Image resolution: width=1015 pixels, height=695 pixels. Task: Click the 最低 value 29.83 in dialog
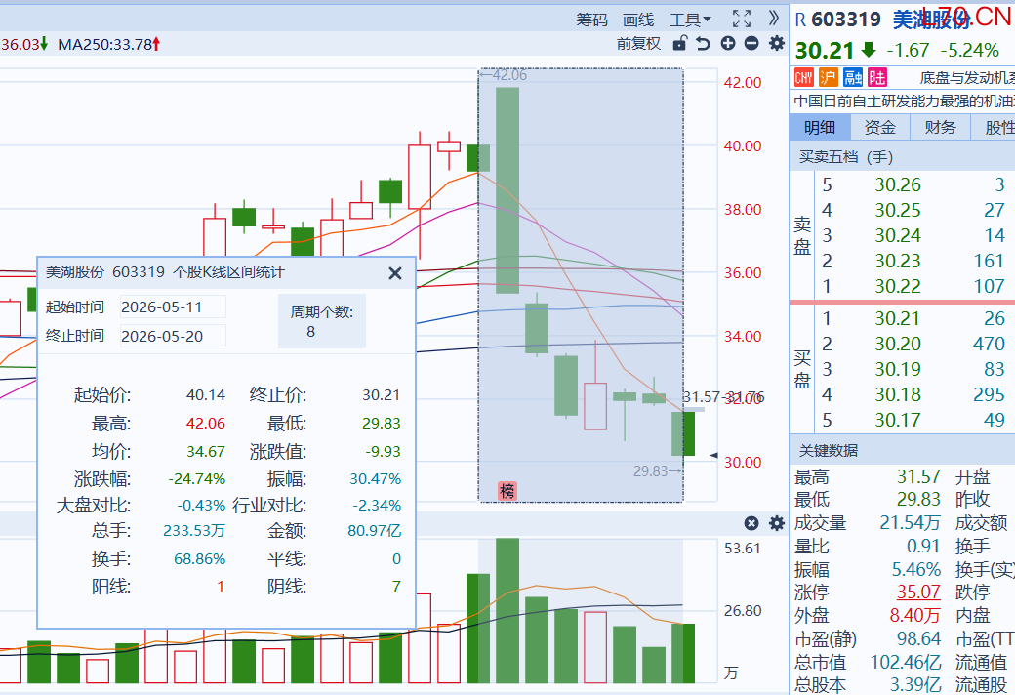(382, 424)
